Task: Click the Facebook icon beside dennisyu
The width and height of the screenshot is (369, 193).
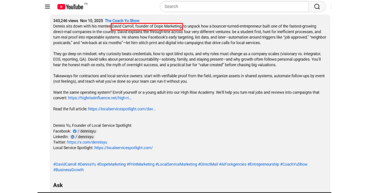Action: (x=75, y=131)
